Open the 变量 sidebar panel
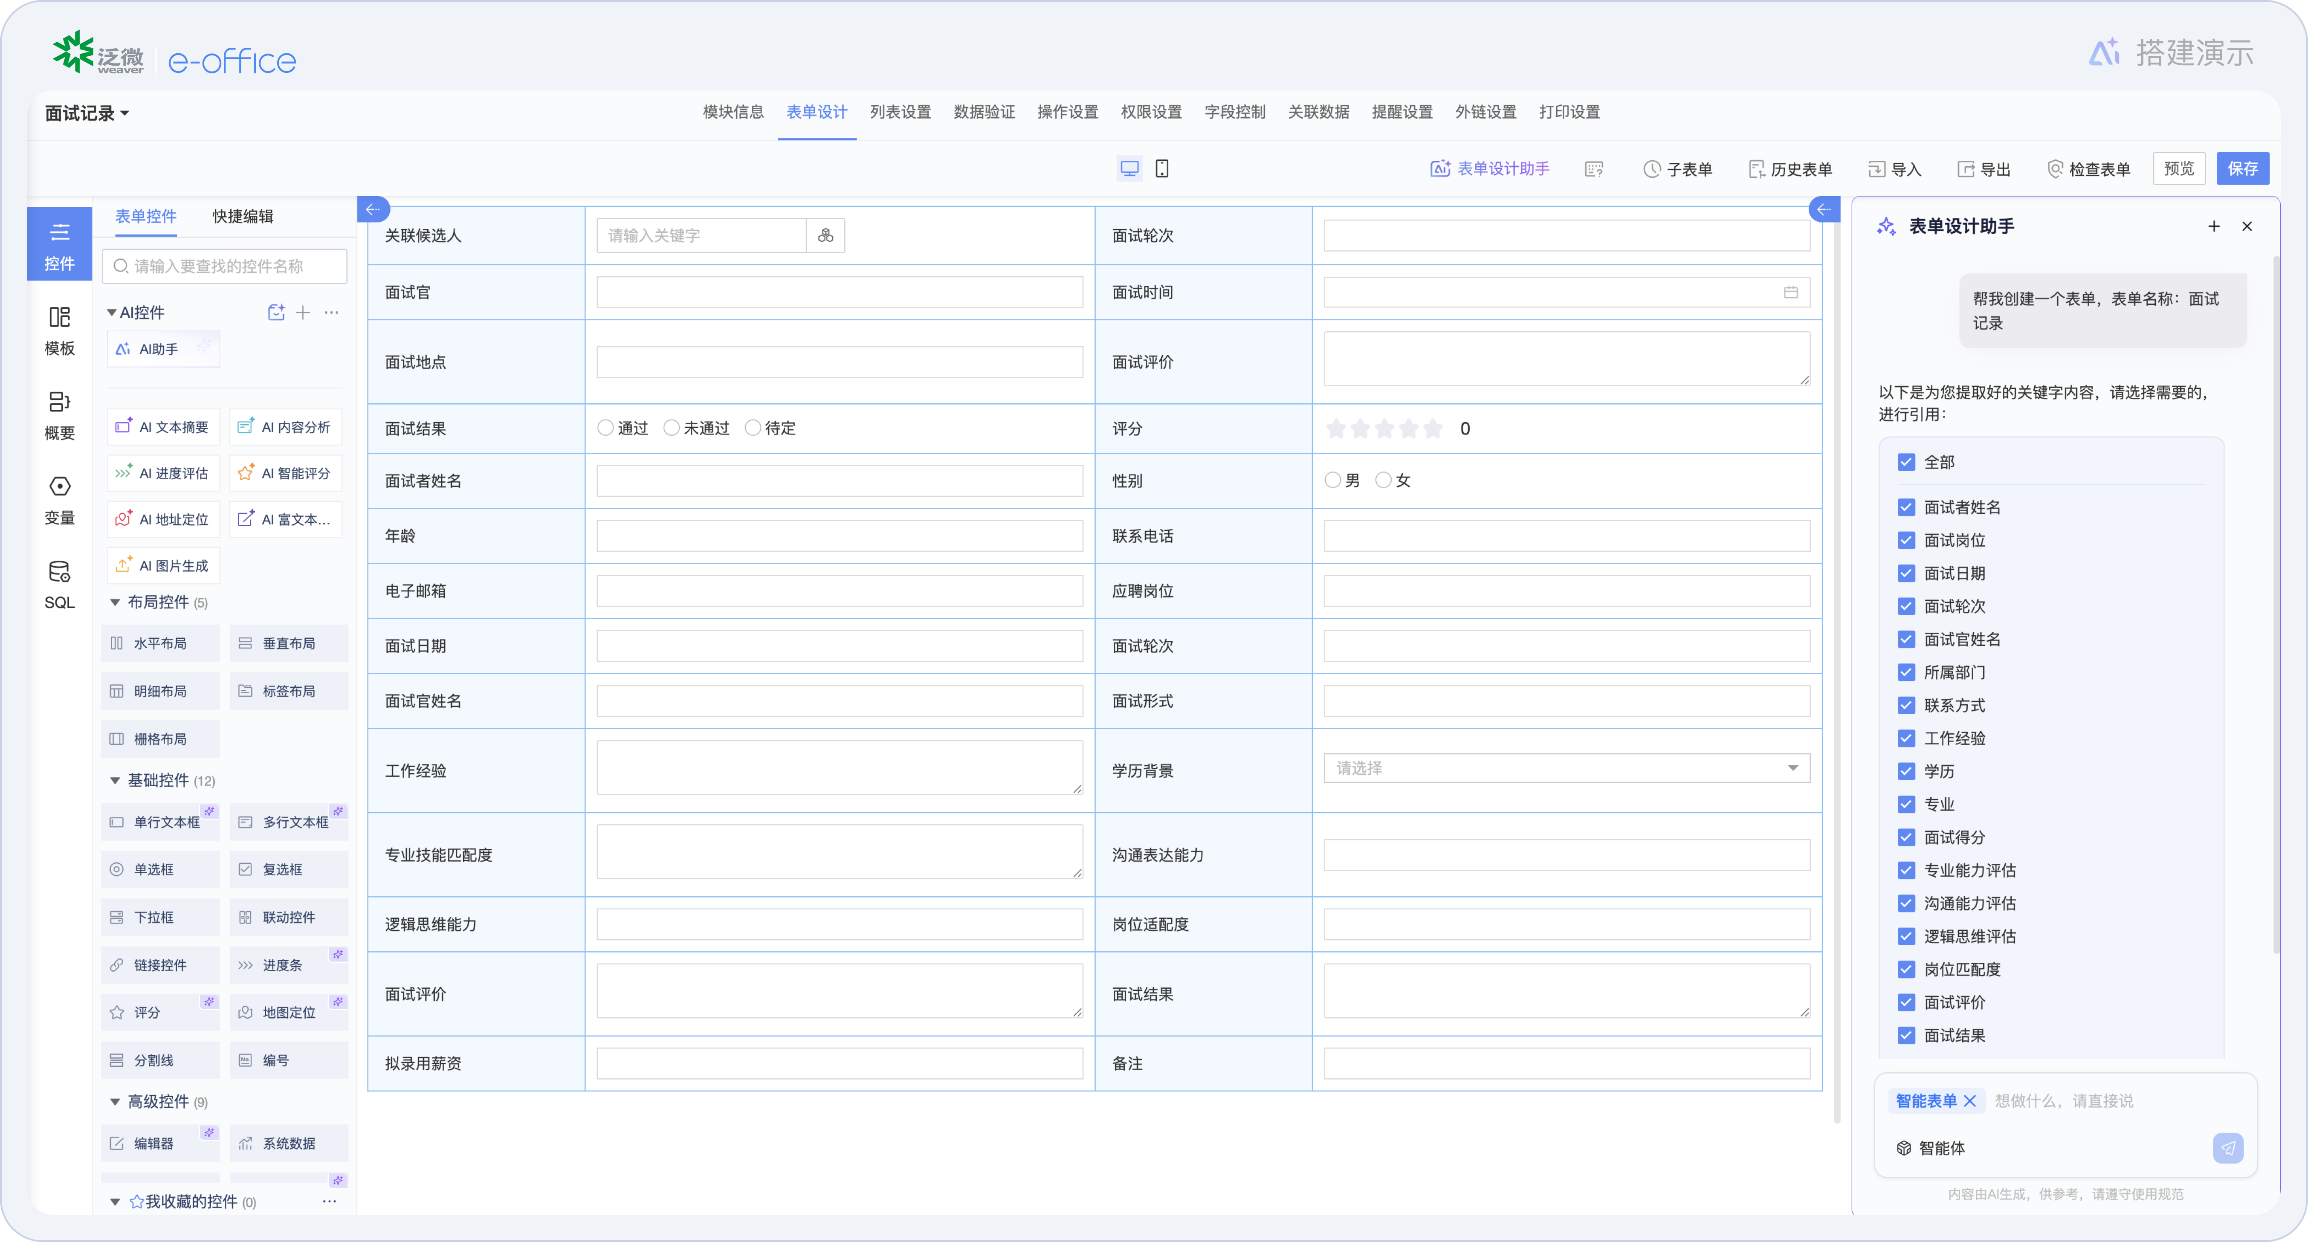The width and height of the screenshot is (2308, 1242). click(59, 500)
